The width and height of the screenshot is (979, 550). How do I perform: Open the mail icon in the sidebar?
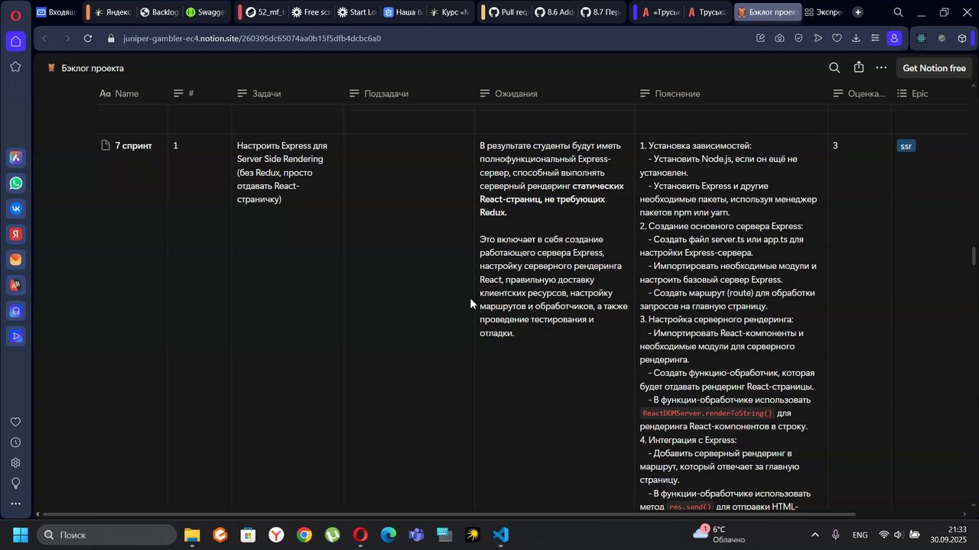coord(15,260)
